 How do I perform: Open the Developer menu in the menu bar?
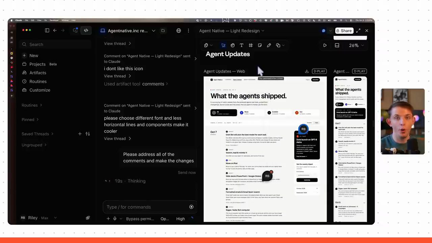point(54,20)
